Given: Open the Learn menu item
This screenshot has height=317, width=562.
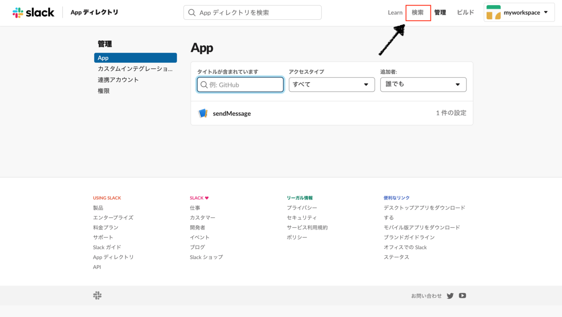Looking at the screenshot, I should 395,13.
